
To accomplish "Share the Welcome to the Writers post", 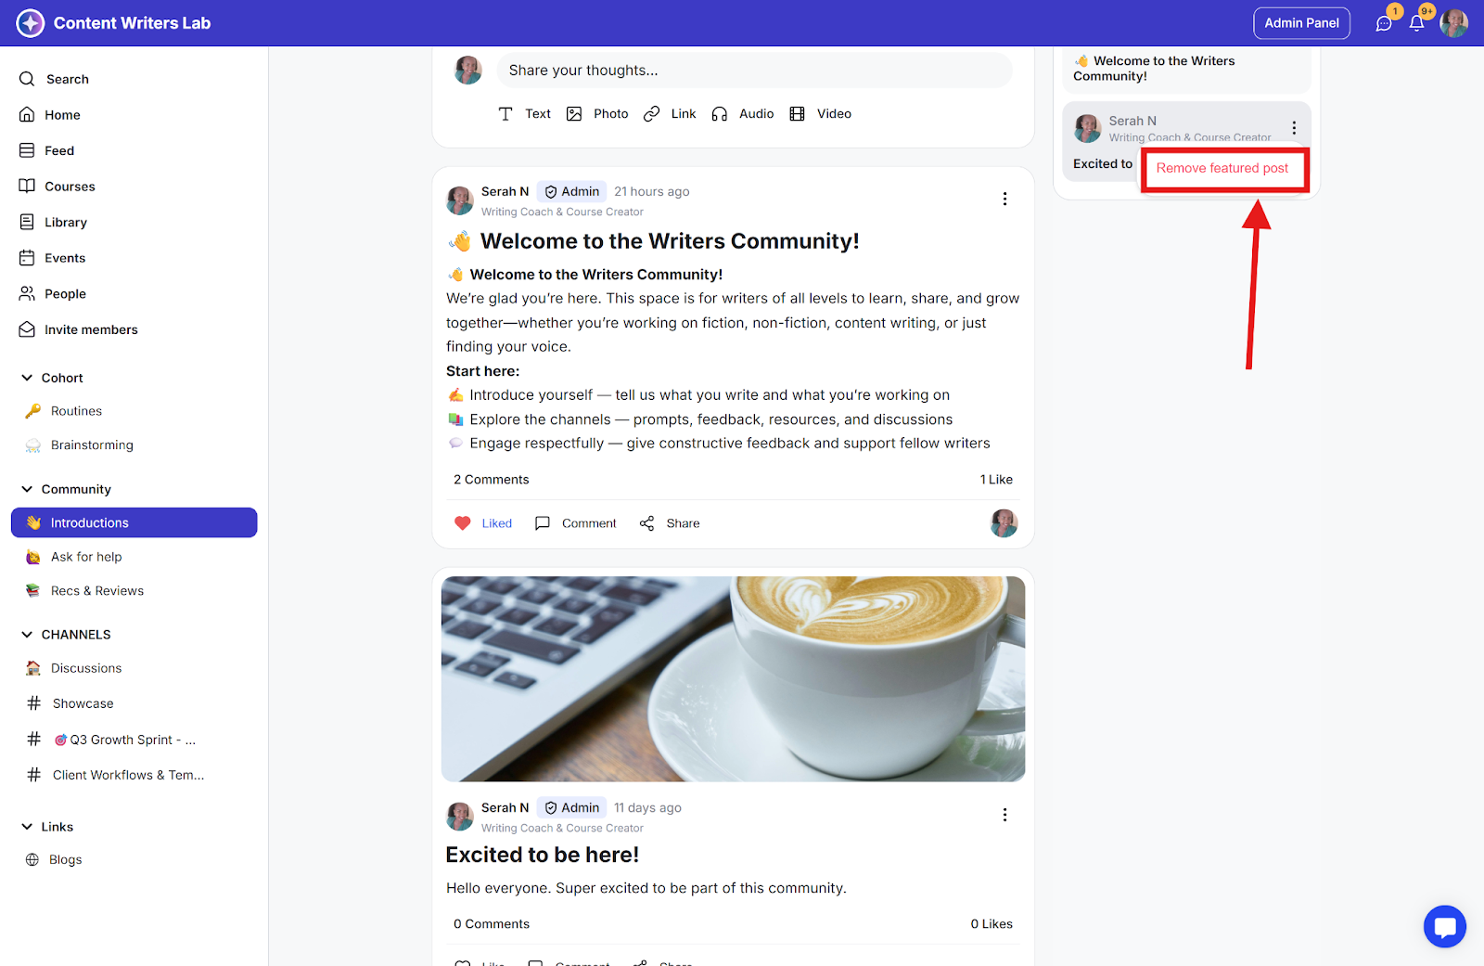I will (670, 523).
